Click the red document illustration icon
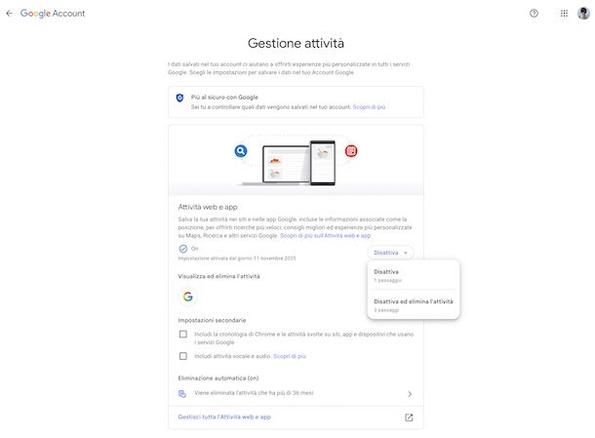Viewport: 595px width, 438px height. pos(351,150)
